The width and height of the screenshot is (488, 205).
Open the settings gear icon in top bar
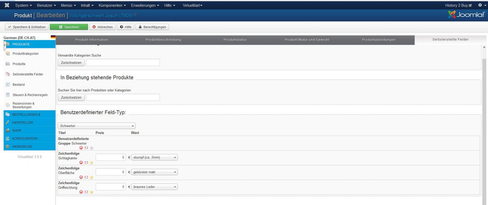480,5
